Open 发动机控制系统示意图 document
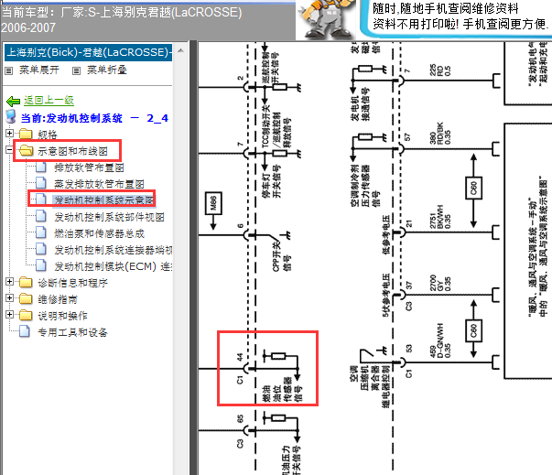The height and width of the screenshot is (475, 552). click(103, 200)
